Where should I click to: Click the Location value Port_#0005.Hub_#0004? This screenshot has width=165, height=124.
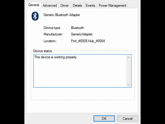pyautogui.click(x=88, y=41)
